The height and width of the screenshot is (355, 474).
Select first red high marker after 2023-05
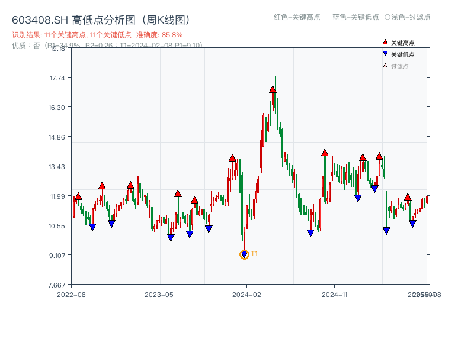click(x=178, y=193)
